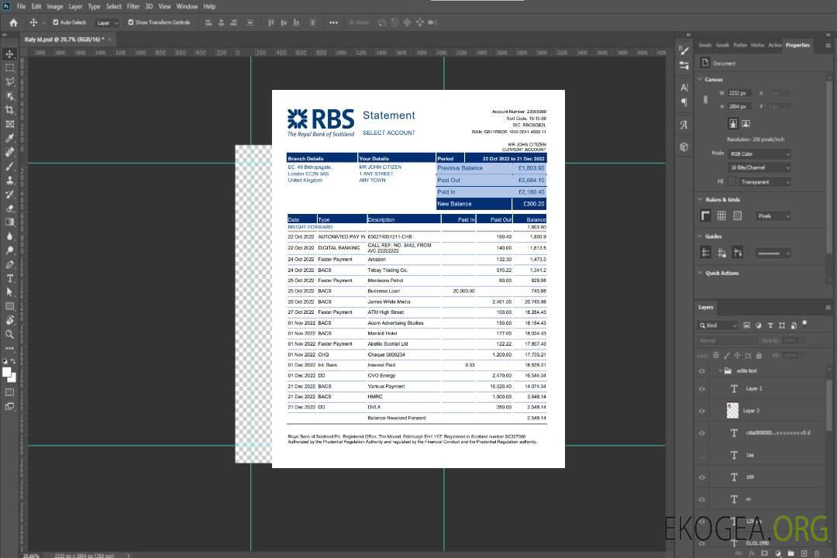837x558 pixels.
Task: Click the canvas width W input field
Action: (x=739, y=93)
